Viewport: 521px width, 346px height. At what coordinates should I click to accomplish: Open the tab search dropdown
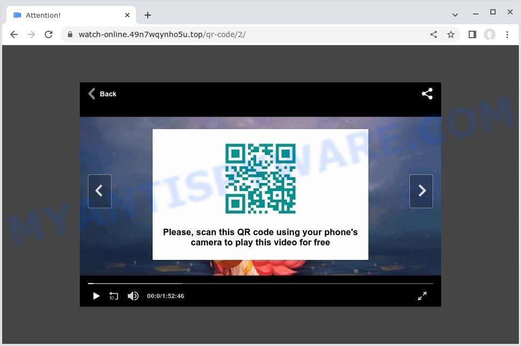(x=455, y=15)
